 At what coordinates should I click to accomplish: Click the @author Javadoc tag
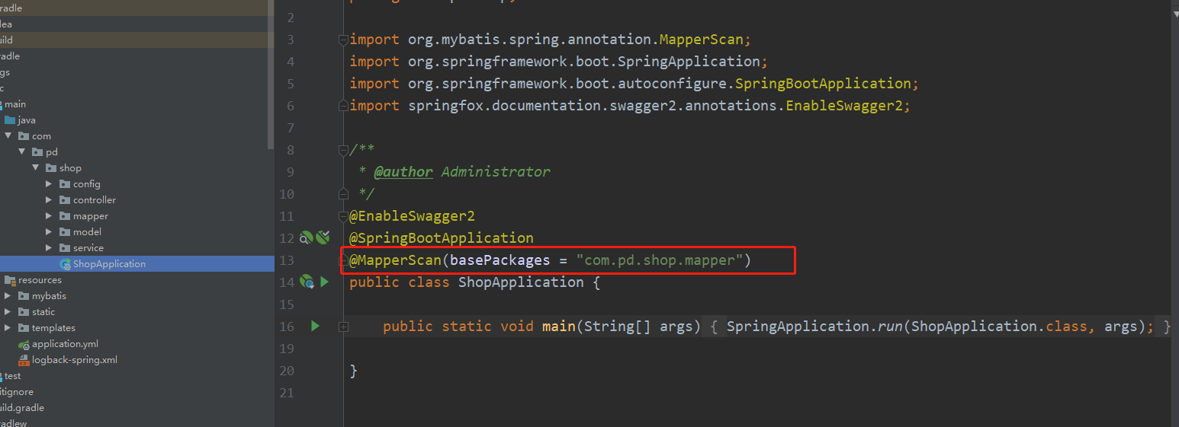403,171
